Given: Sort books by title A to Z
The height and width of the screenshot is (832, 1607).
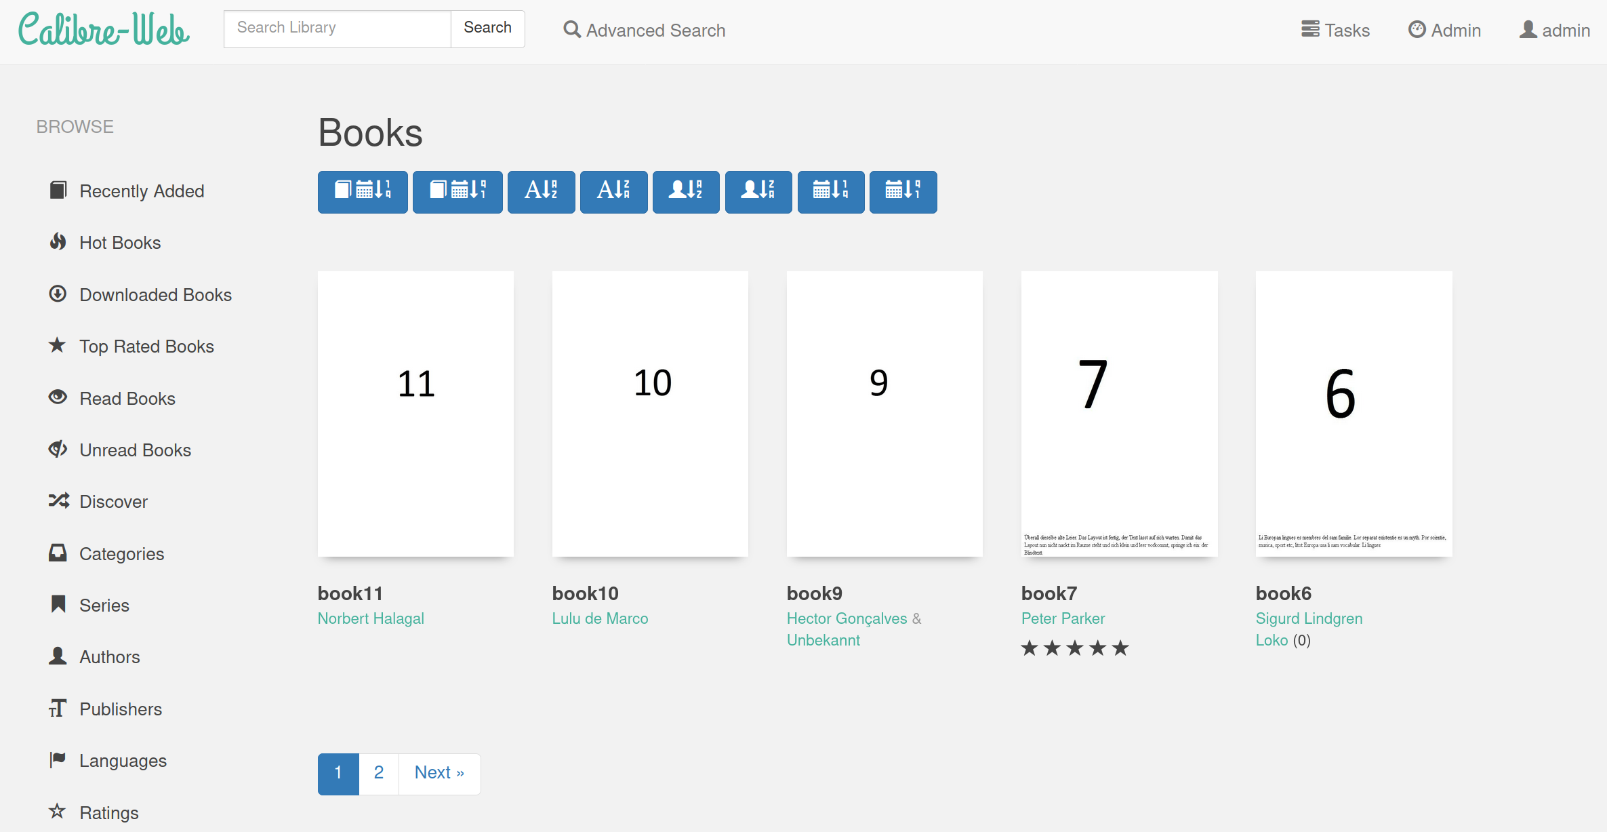Looking at the screenshot, I should click(541, 192).
